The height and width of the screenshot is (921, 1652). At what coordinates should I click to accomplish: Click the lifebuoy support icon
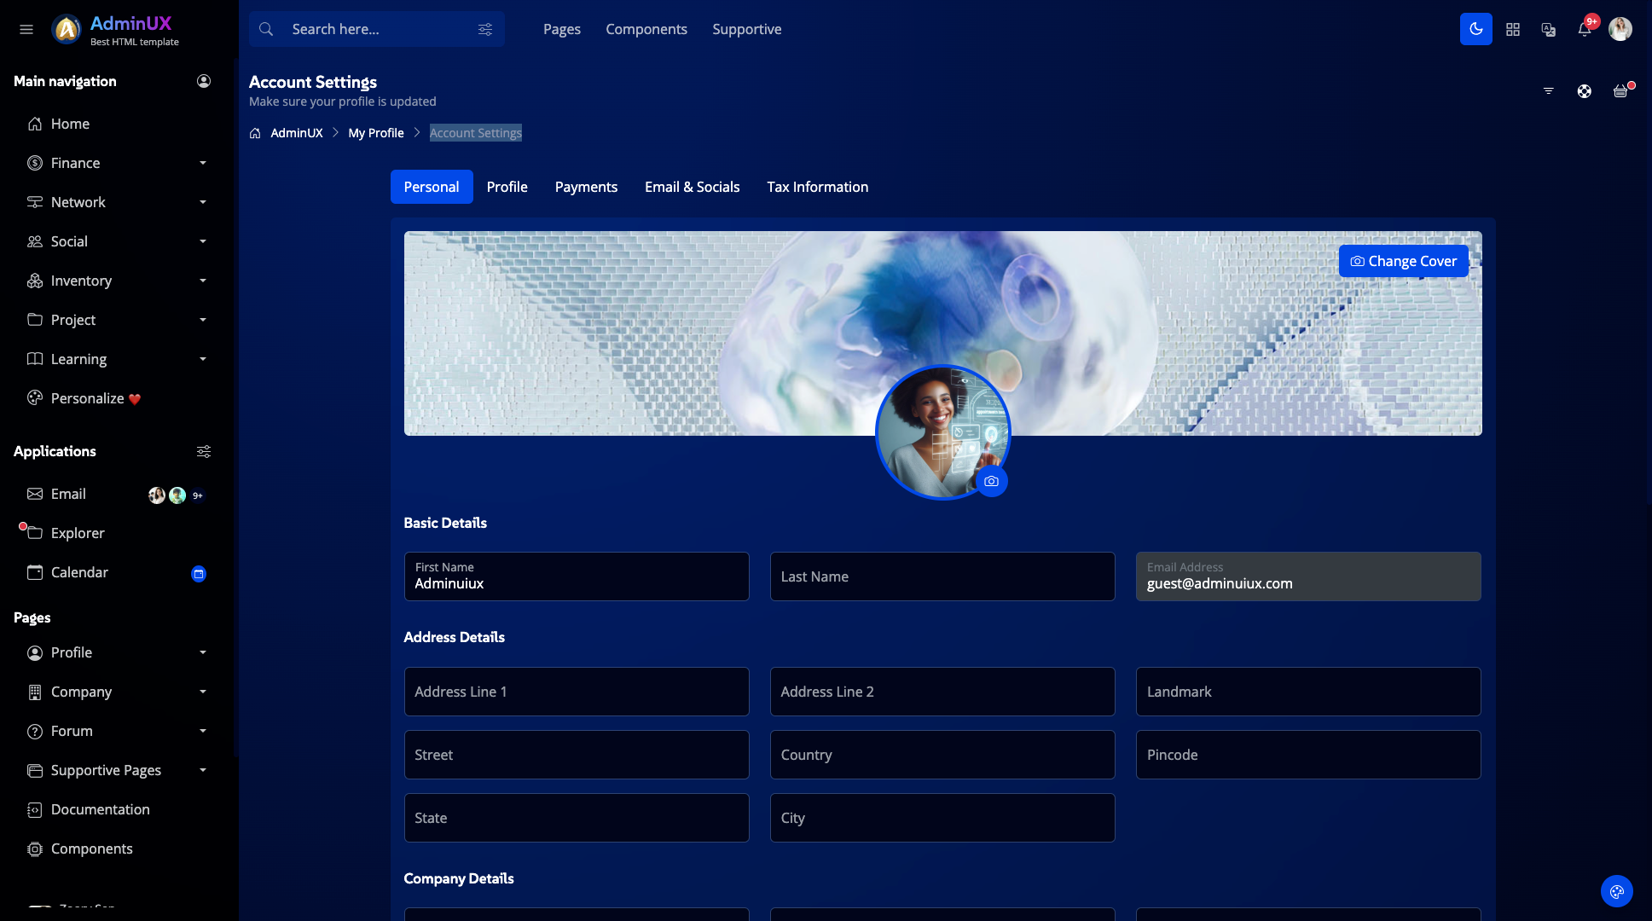(x=1584, y=91)
